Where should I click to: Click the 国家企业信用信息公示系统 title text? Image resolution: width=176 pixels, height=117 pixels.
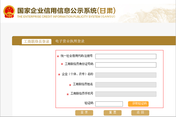(57, 10)
